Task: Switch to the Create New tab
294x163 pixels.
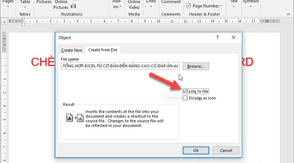Action: tap(72, 50)
